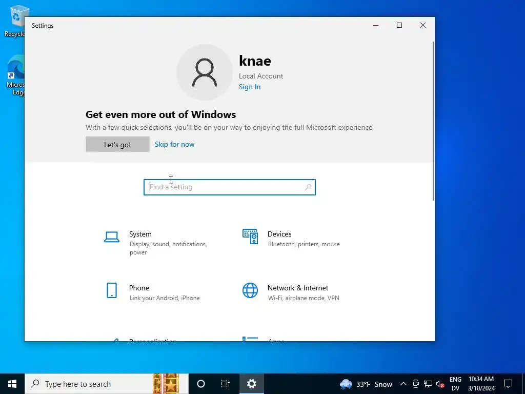Click 'Display, sound, notifications, power' description
Image resolution: width=525 pixels, height=394 pixels.
168,248
